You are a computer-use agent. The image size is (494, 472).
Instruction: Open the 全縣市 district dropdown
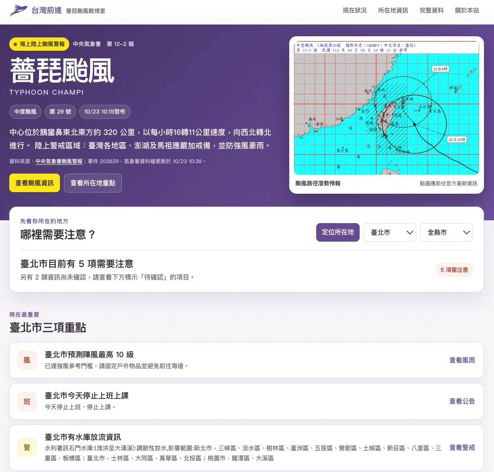[x=446, y=232]
